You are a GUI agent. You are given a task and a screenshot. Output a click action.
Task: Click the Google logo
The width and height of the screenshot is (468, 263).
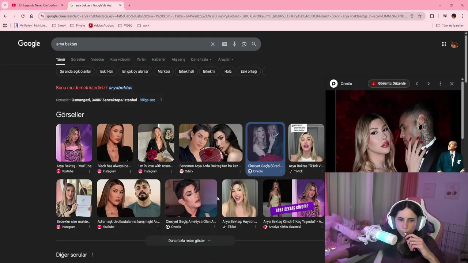[29, 44]
